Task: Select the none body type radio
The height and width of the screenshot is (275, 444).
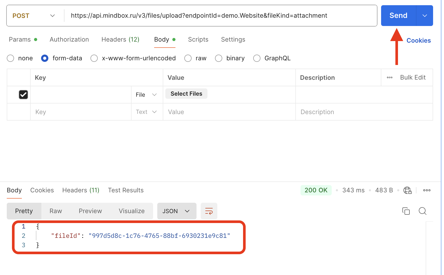Action: [x=10, y=58]
